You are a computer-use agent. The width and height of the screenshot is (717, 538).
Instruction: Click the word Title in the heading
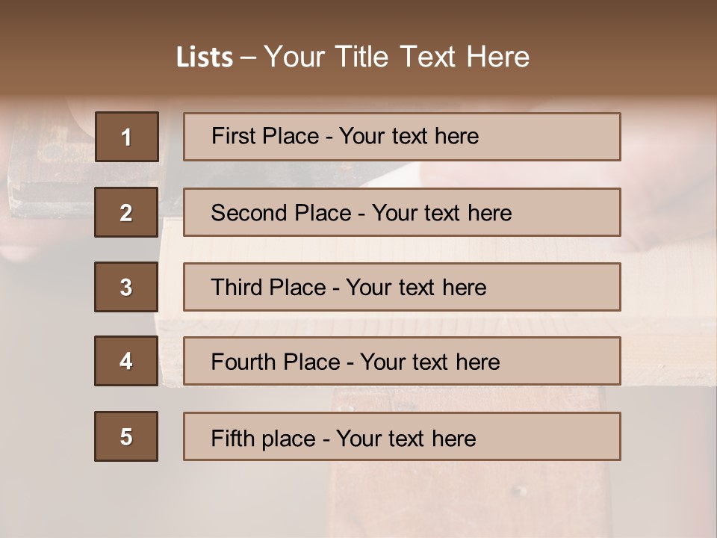[361, 57]
